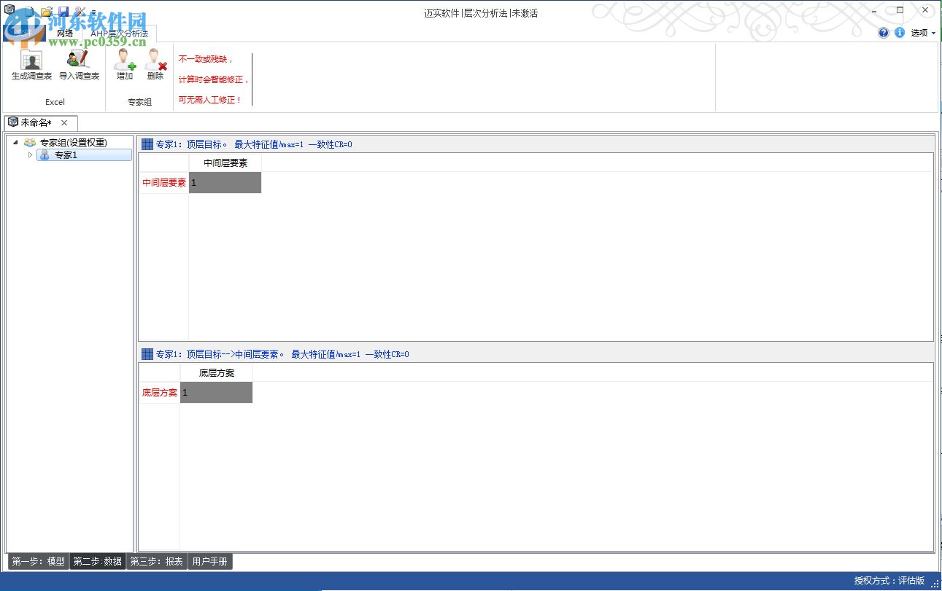Show the about info icon
This screenshot has height=591, width=942.
point(900,33)
